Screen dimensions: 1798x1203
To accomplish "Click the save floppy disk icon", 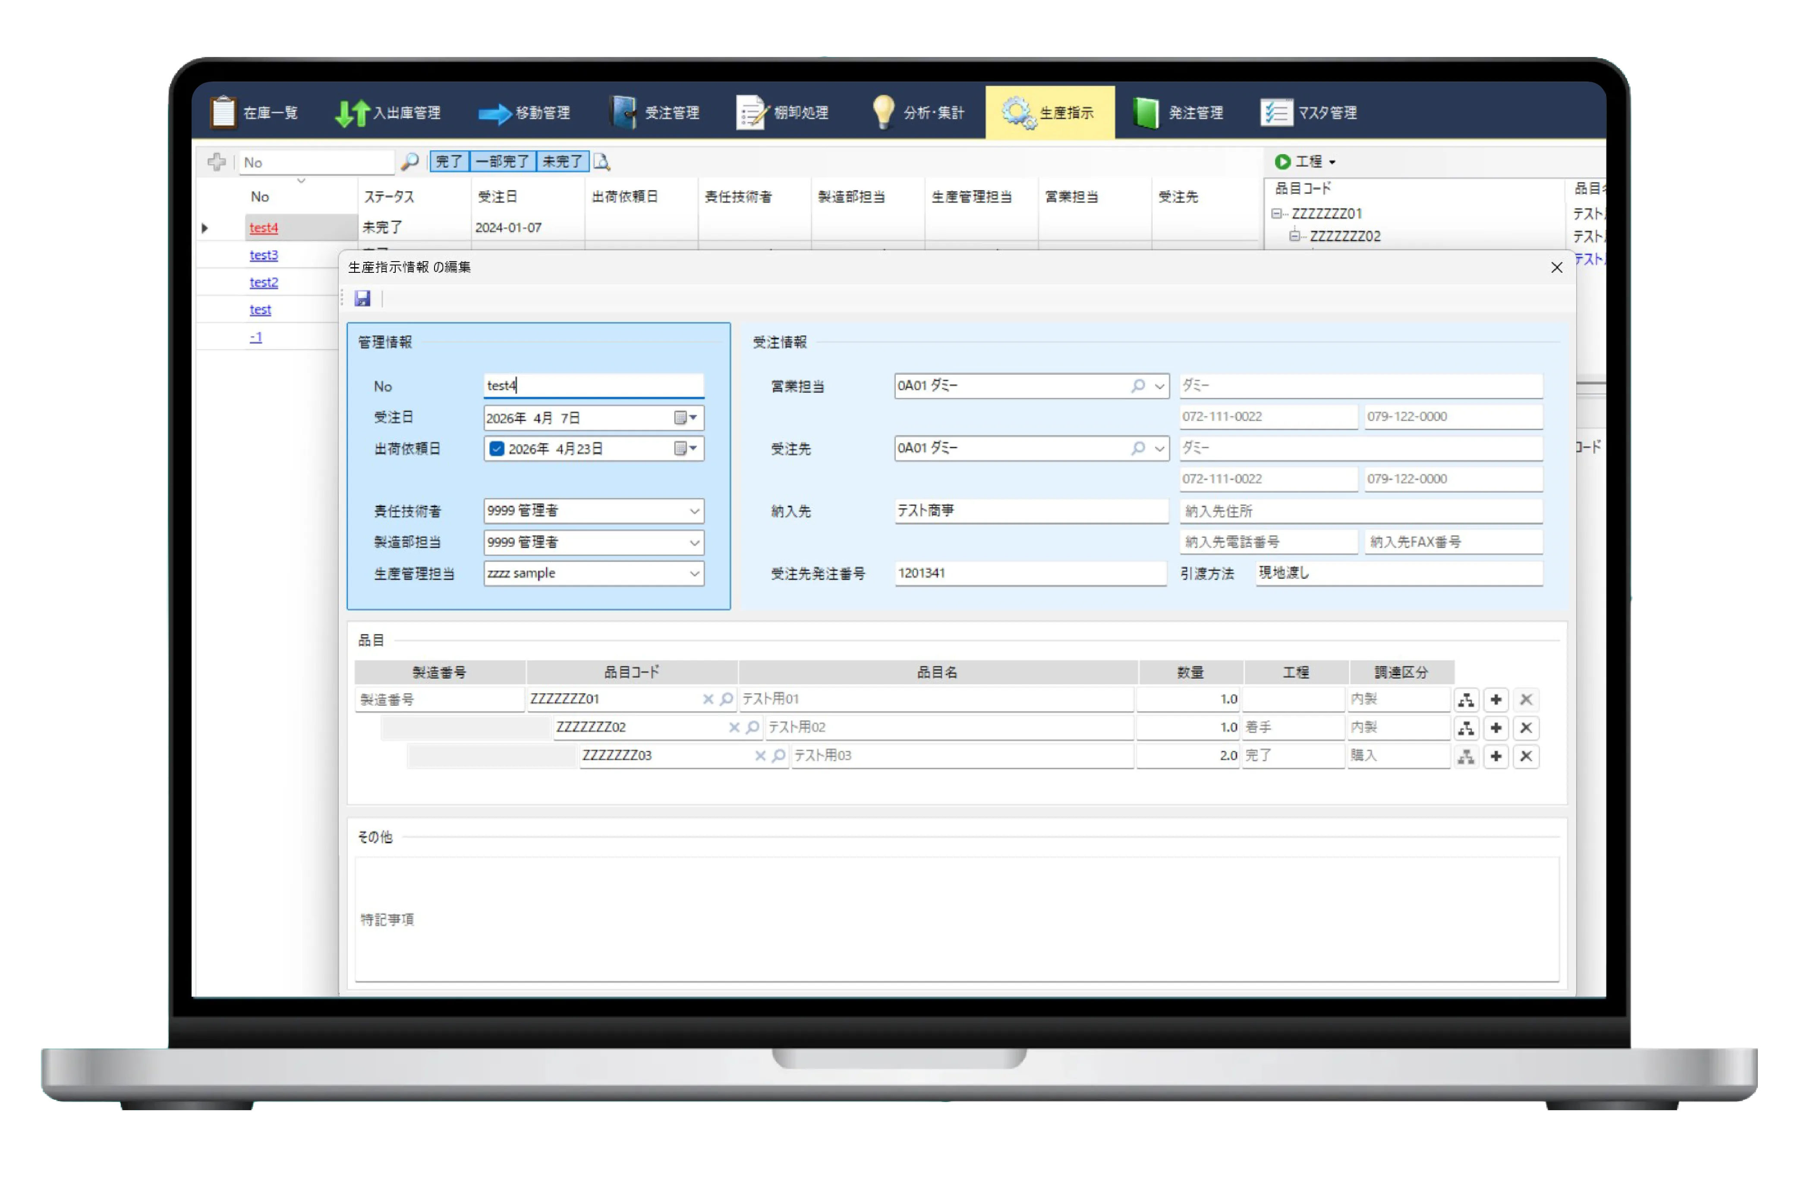I will coord(363,298).
